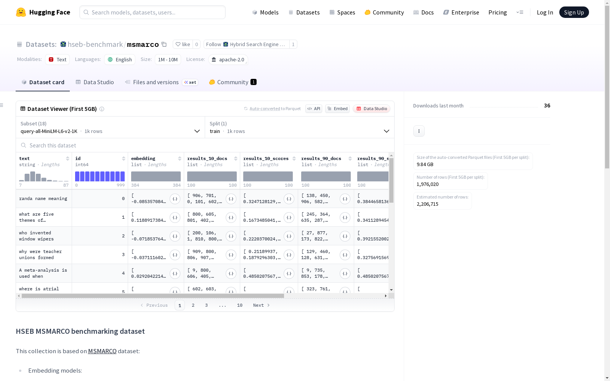Follow the MSMARCO hyperlink

pos(102,351)
